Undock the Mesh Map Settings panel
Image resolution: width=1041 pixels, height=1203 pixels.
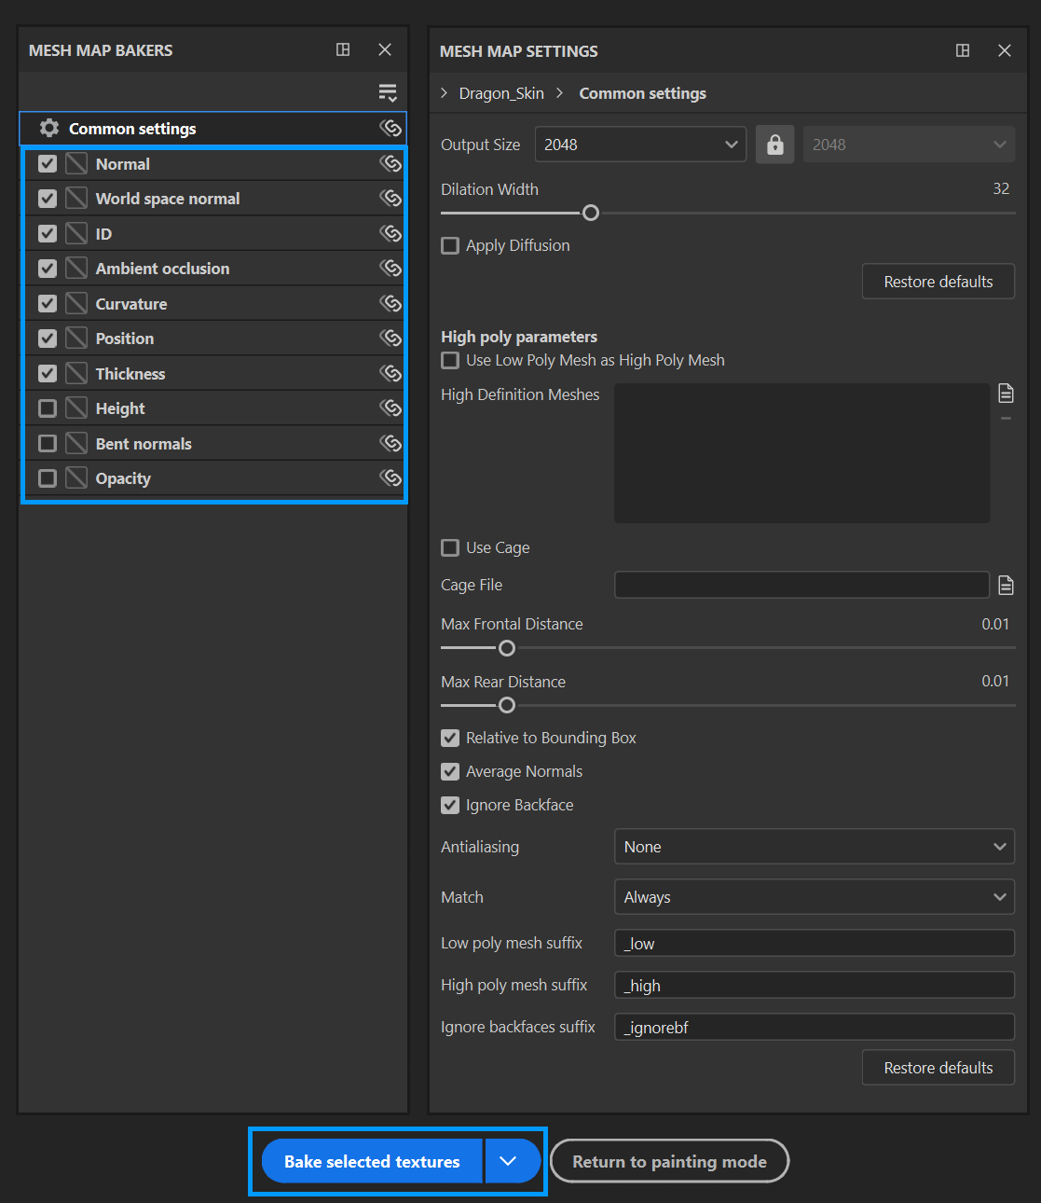pos(963,50)
